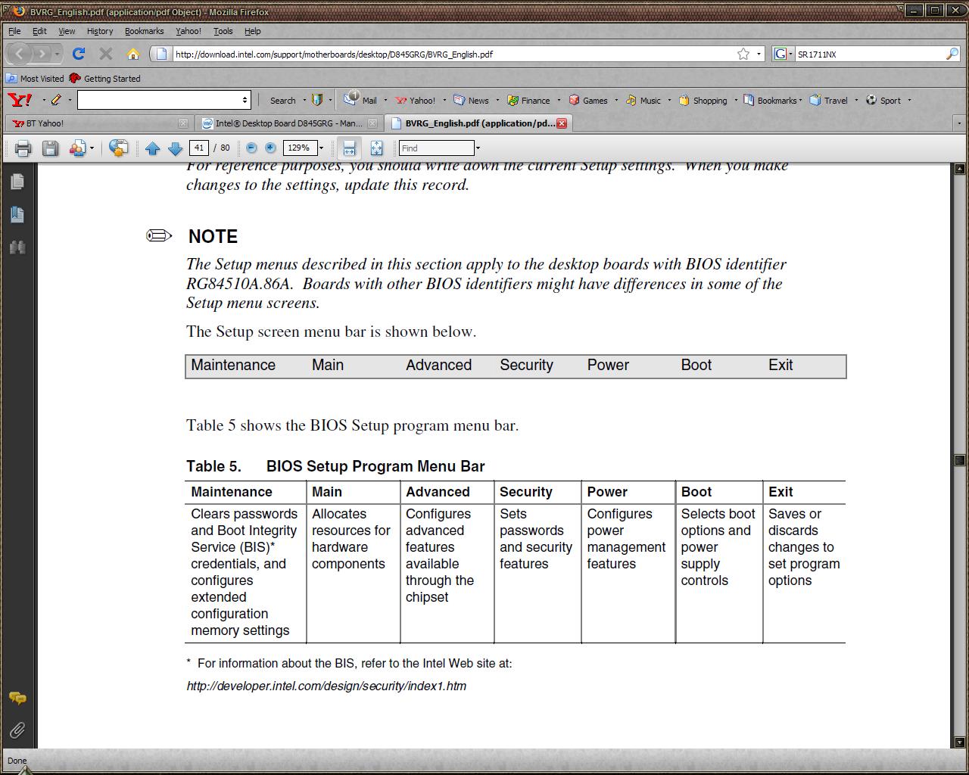
Task: Go forward one page in history
Action: (x=42, y=54)
